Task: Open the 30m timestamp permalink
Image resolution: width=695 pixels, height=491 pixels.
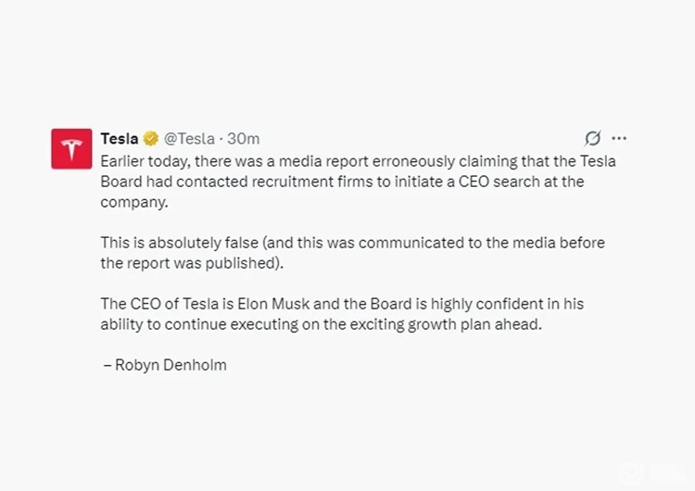Action: tap(244, 139)
